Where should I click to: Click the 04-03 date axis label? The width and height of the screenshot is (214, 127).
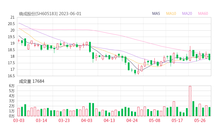click(x=87, y=120)
